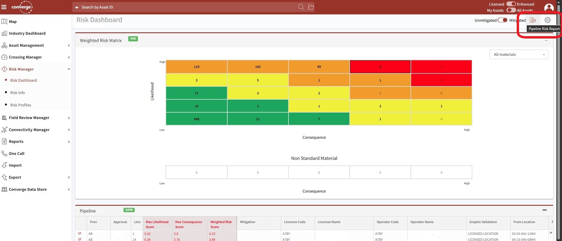562x241 pixels.
Task: Edit the pipeline row for Line 1
Action: pyautogui.click(x=80, y=234)
